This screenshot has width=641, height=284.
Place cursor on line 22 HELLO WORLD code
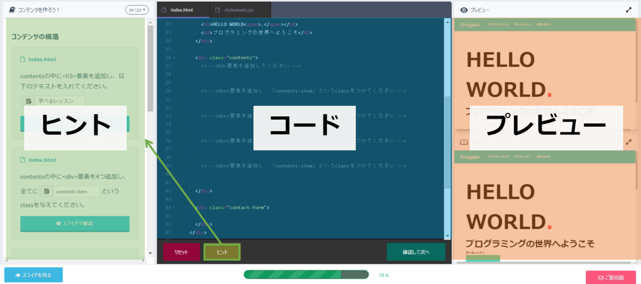249,24
